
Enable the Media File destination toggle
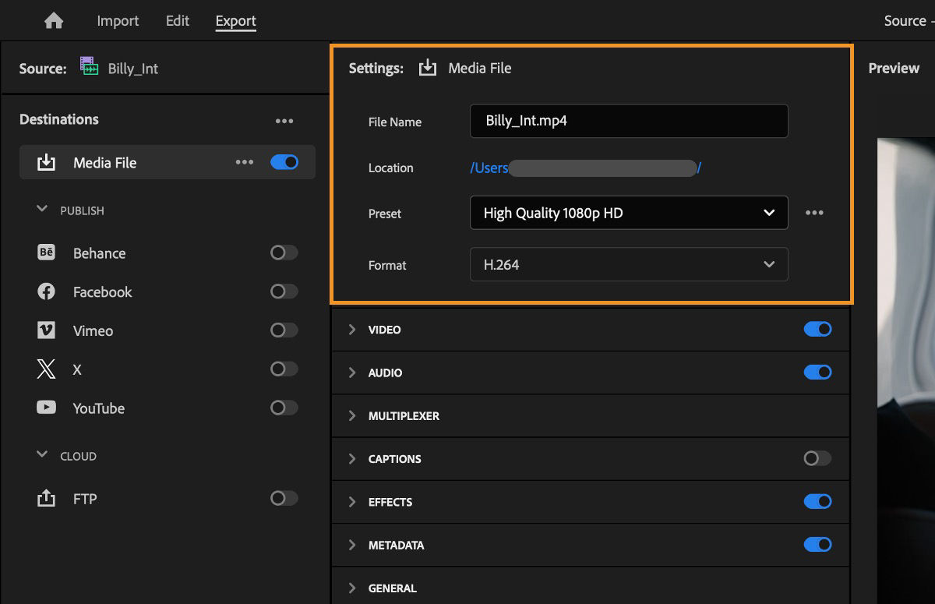(284, 161)
